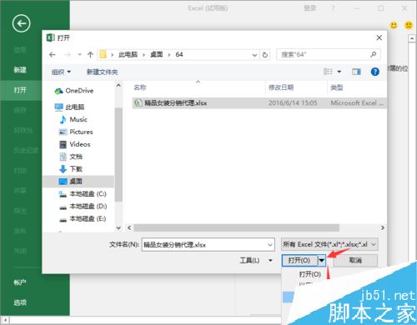Click the frown feedback face
Viewport: 417px width, 325px height.
click(x=409, y=25)
